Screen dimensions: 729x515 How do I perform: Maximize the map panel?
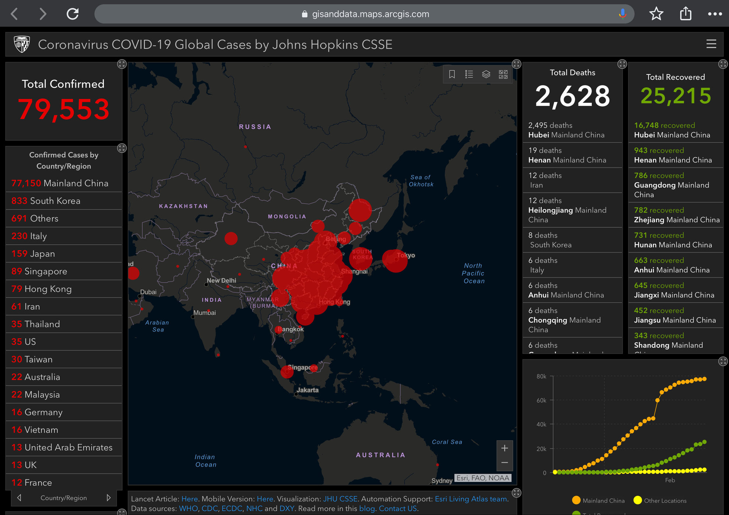(x=517, y=64)
